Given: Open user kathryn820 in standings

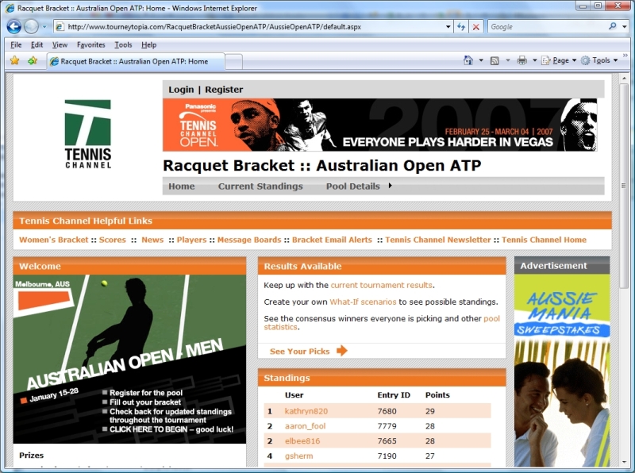Looking at the screenshot, I should [x=306, y=411].
